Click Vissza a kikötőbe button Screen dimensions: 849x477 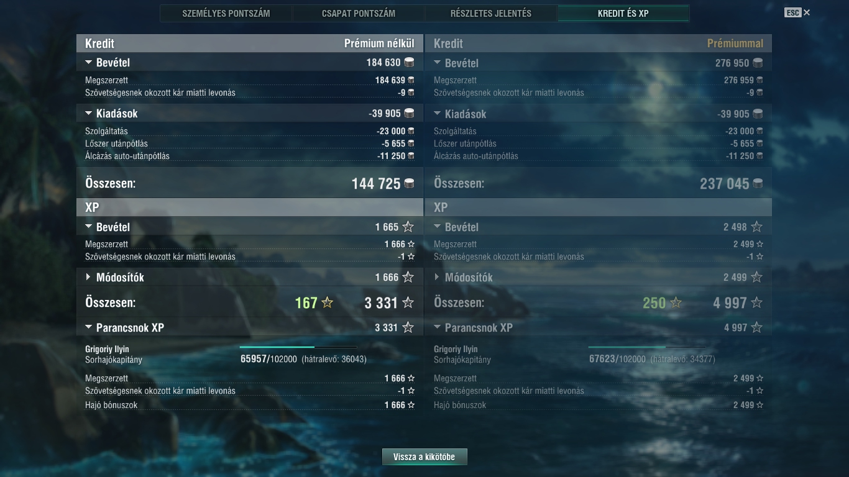424,457
